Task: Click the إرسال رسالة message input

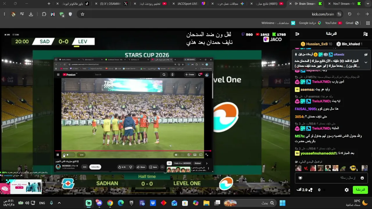Action: pyautogui.click(x=331, y=178)
